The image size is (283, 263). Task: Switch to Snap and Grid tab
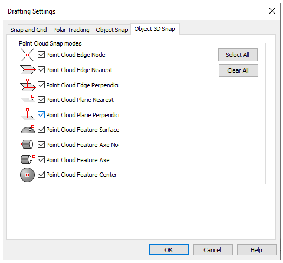coord(29,30)
